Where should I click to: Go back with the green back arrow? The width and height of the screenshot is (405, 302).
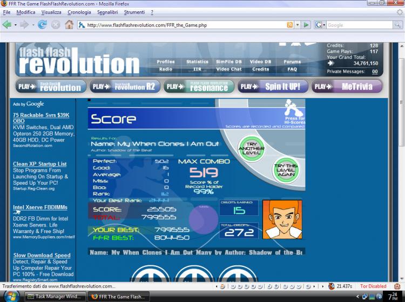(7, 25)
